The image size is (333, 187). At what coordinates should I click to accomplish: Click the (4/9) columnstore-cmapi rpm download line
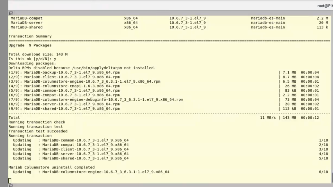64,86
